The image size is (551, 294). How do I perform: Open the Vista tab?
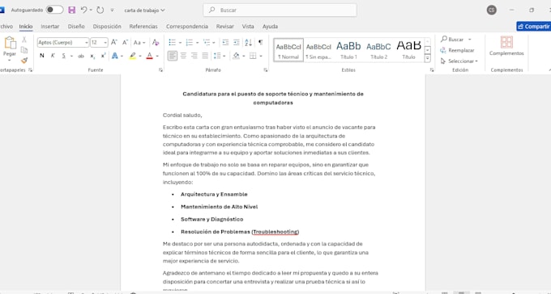(x=248, y=27)
